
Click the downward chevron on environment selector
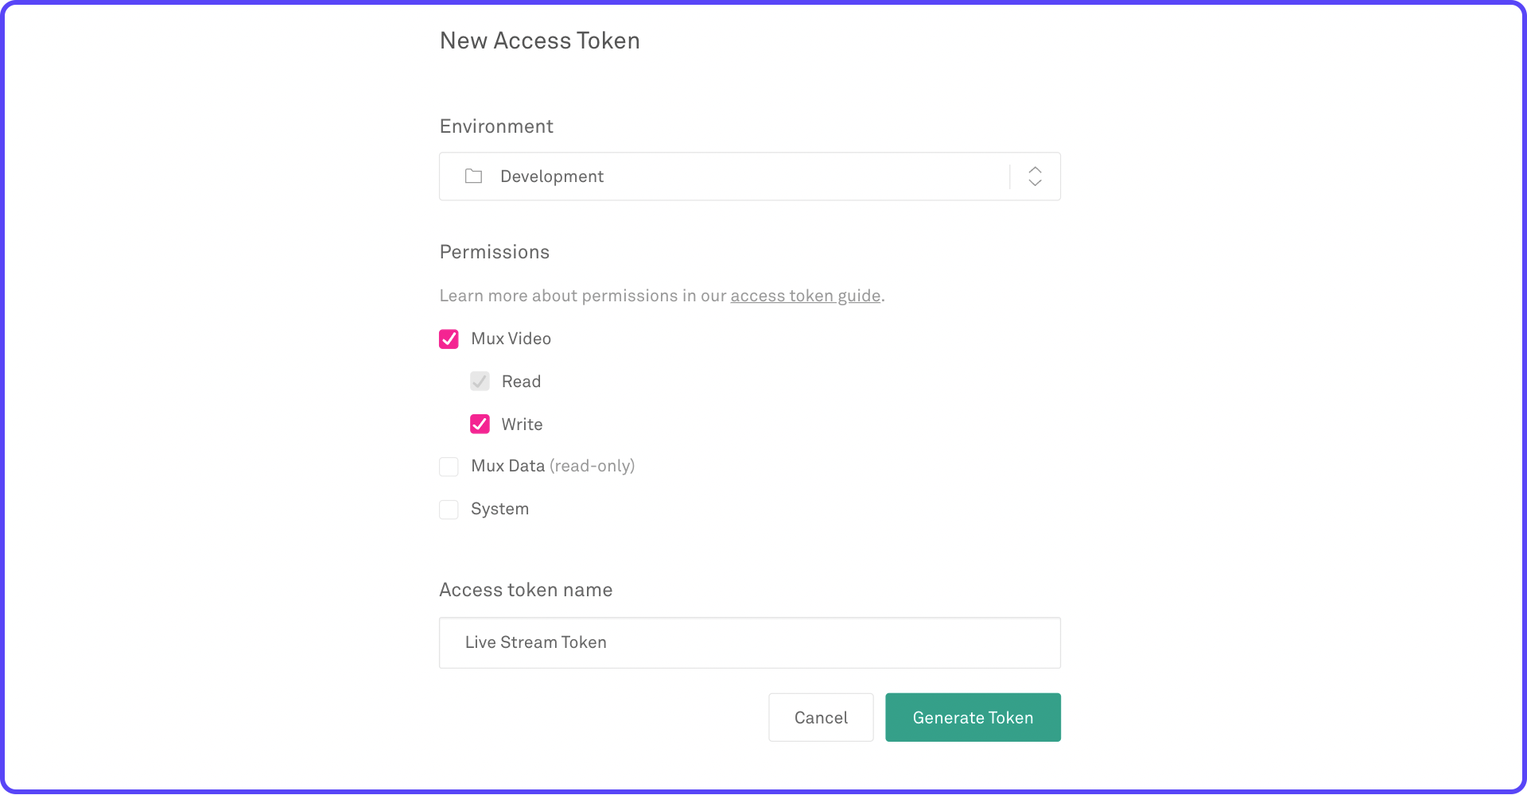tap(1035, 183)
